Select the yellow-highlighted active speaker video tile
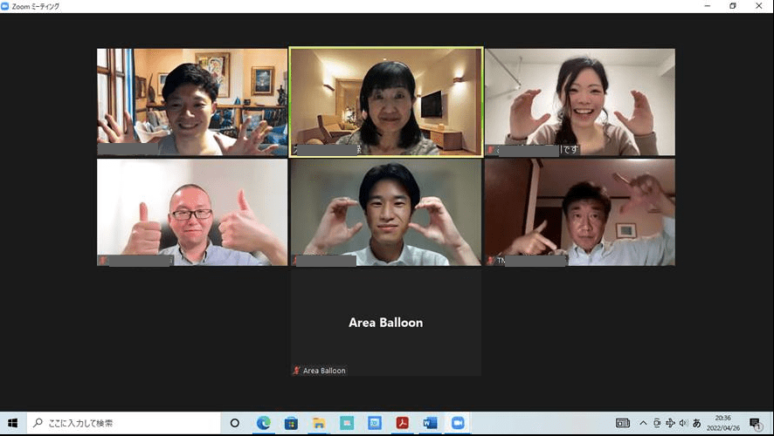 coord(385,101)
